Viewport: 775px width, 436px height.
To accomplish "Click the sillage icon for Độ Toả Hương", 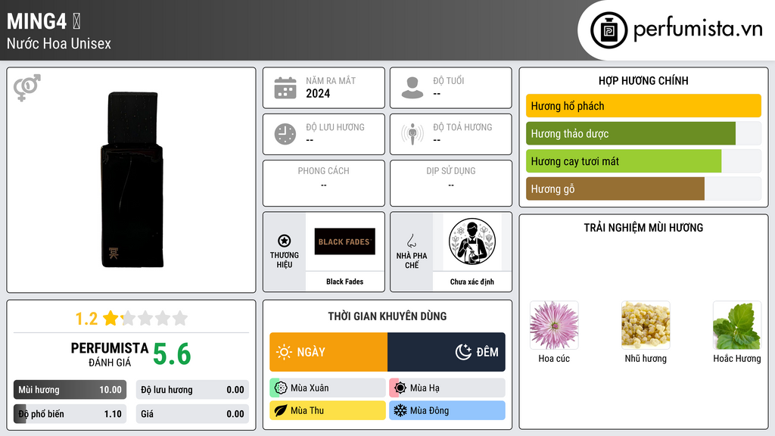I will tap(412, 134).
